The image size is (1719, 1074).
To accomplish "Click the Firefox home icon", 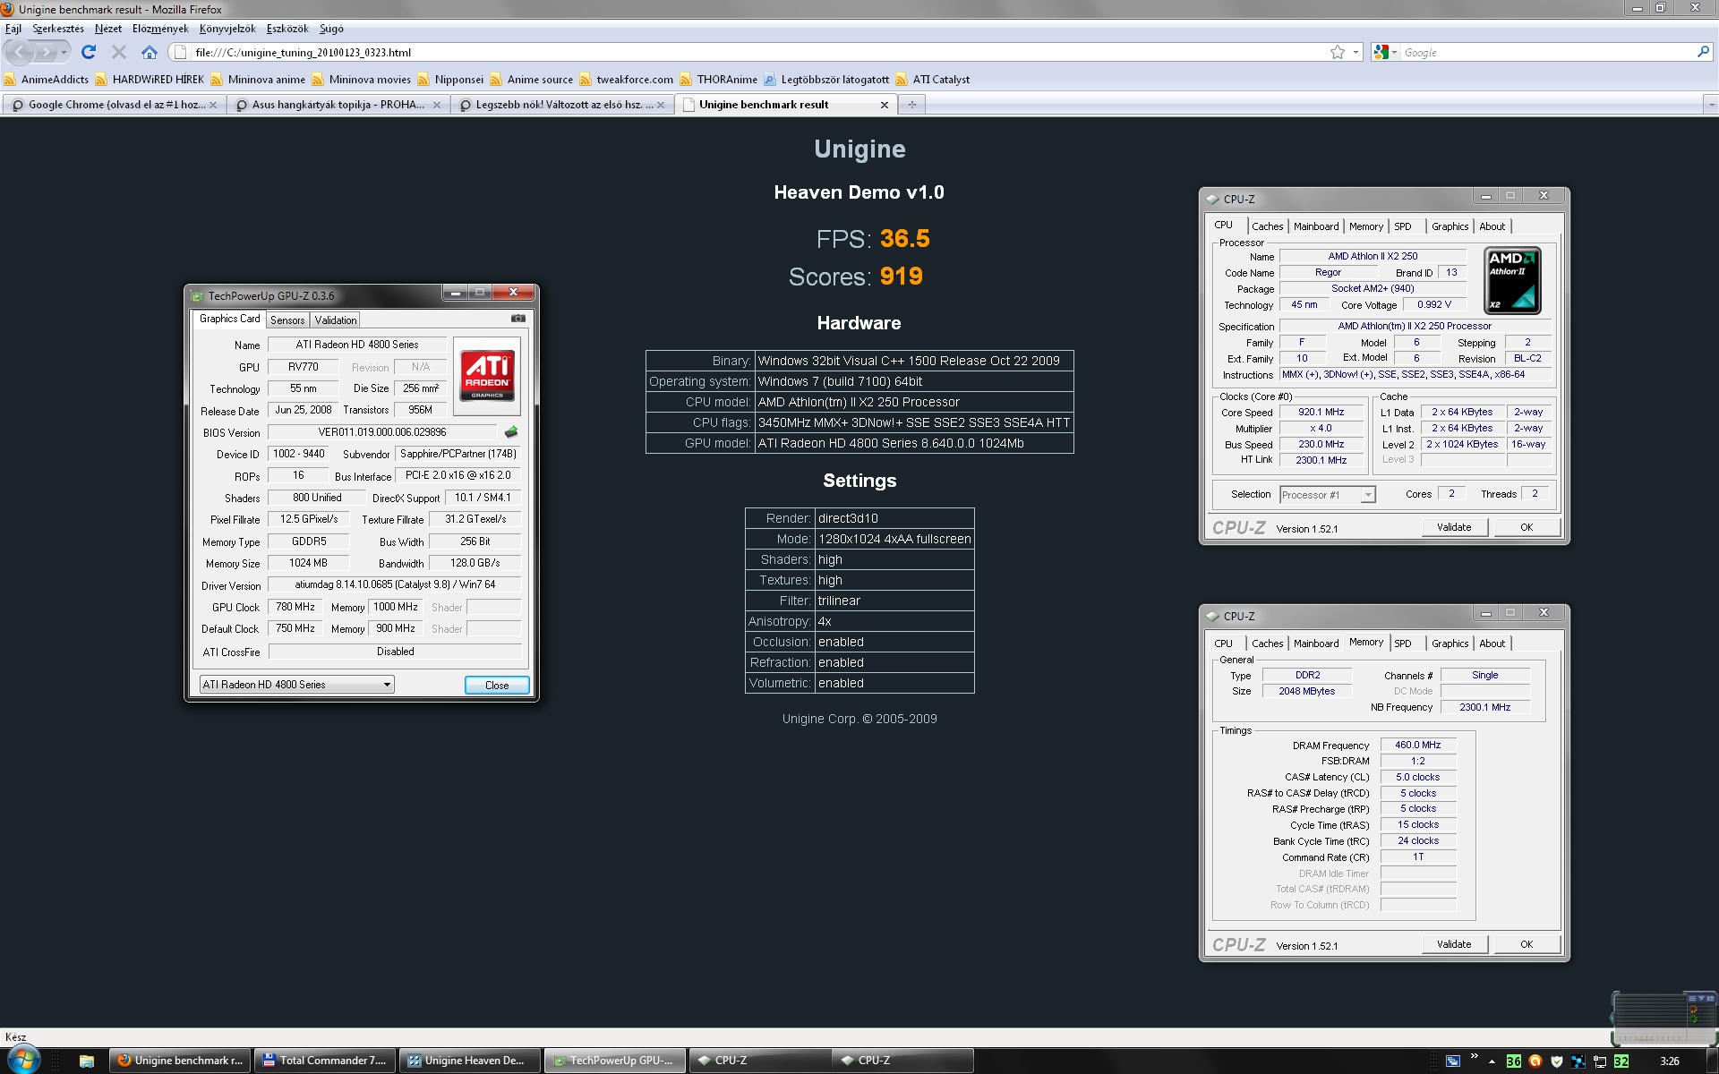I will point(150,52).
